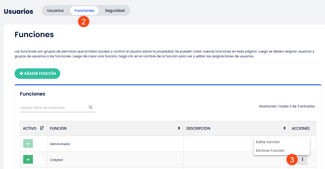Open the Seguridad tab

pyautogui.click(x=115, y=10)
